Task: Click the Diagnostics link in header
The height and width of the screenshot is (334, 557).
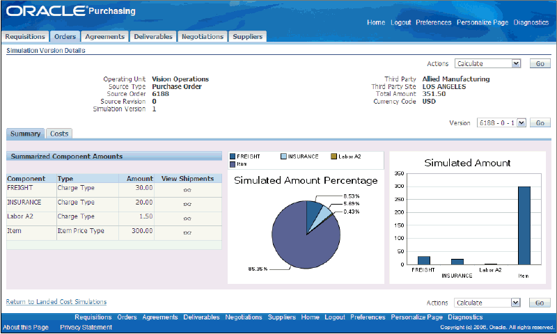Action: click(531, 22)
